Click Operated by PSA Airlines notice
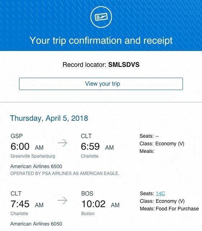202x231 pixels. [x=65, y=174]
